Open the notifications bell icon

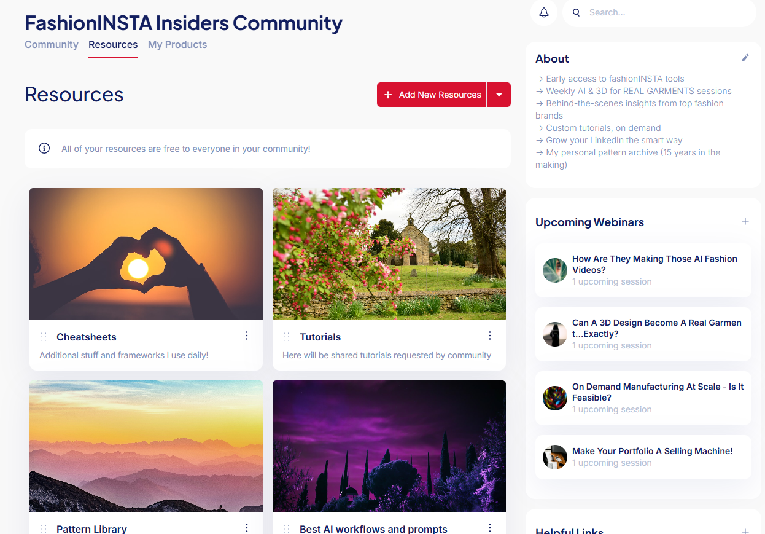(x=544, y=12)
